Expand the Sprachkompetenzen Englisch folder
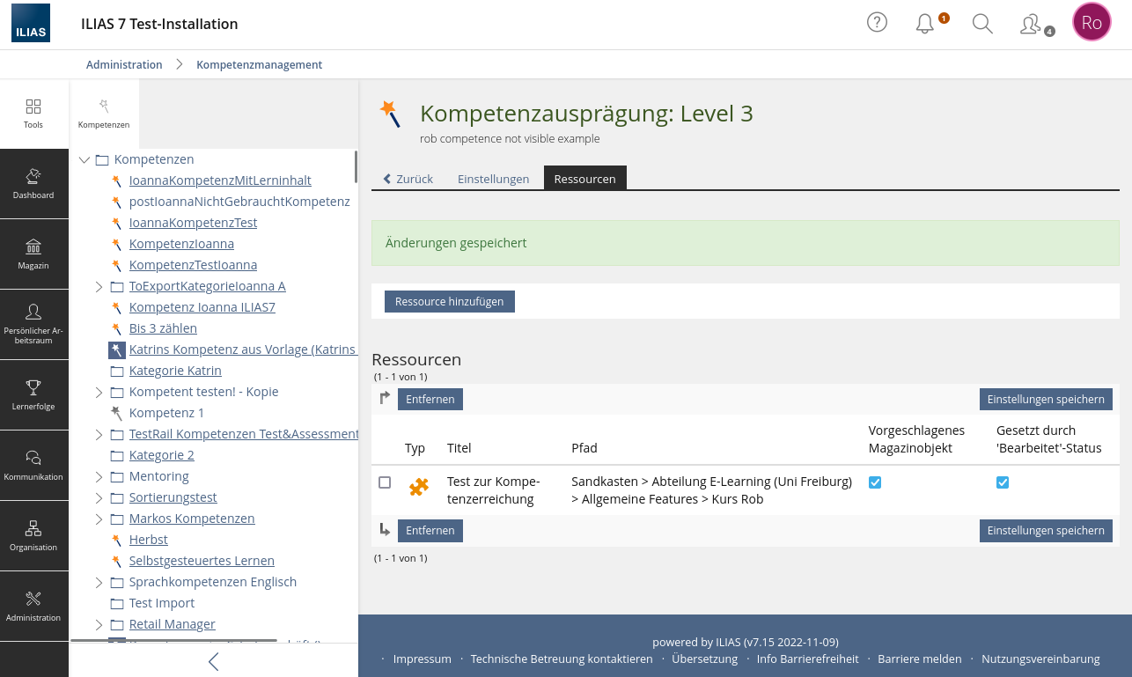The width and height of the screenshot is (1132, 677). tap(99, 583)
